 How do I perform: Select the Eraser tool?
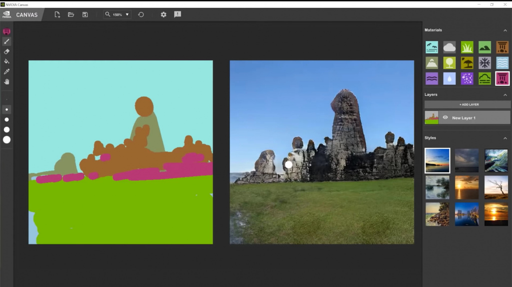[7, 51]
